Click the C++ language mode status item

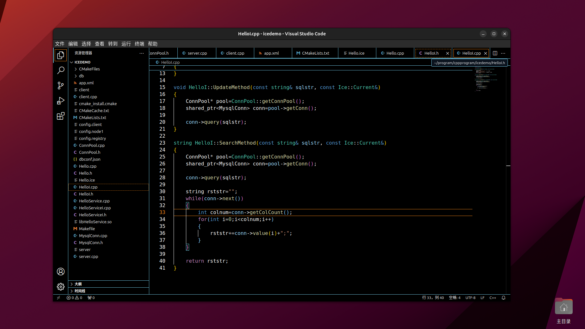[493, 297]
